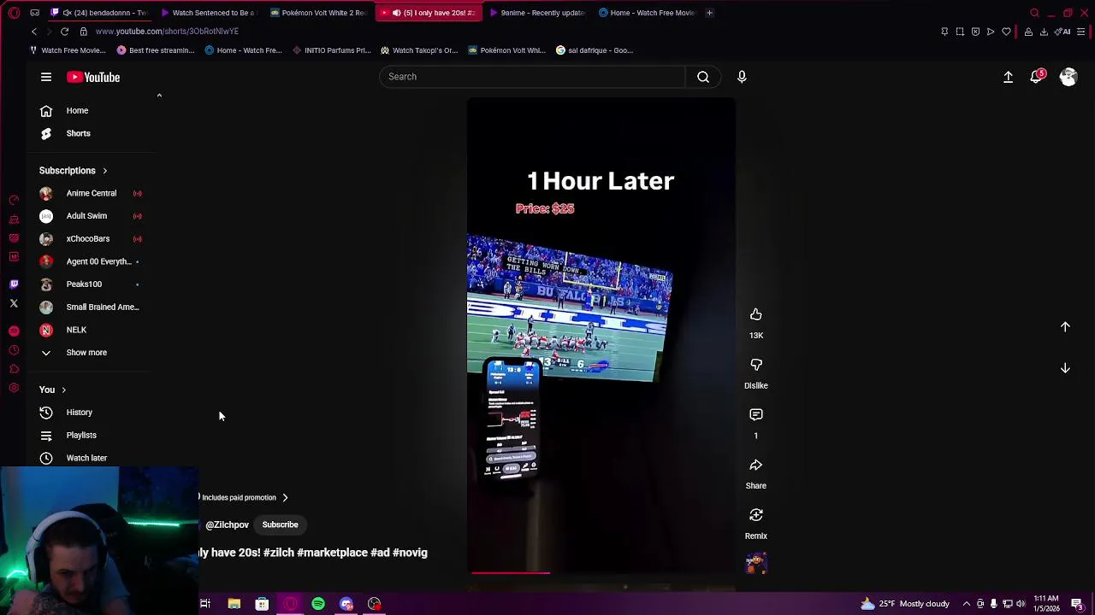Image resolution: width=1095 pixels, height=615 pixels.
Task: Dislike this Short
Action: click(x=756, y=365)
